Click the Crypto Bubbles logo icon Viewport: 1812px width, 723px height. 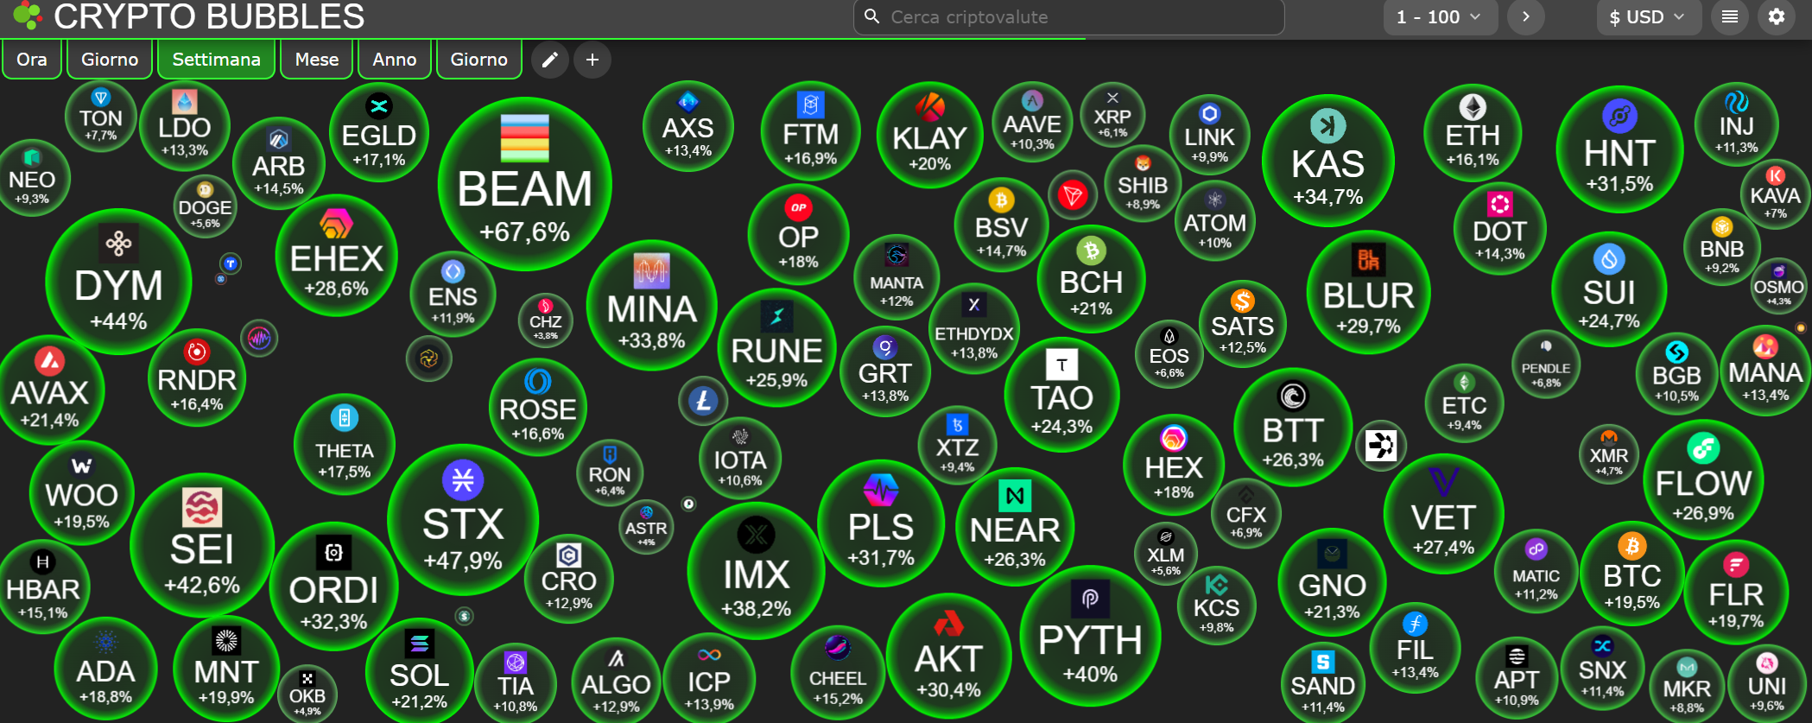(28, 15)
